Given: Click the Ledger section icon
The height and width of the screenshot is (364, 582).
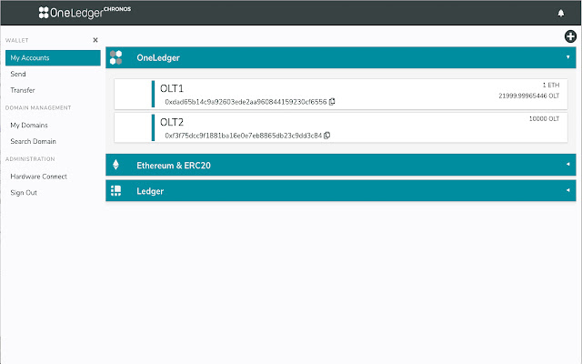Looking at the screenshot, I should [x=115, y=191].
